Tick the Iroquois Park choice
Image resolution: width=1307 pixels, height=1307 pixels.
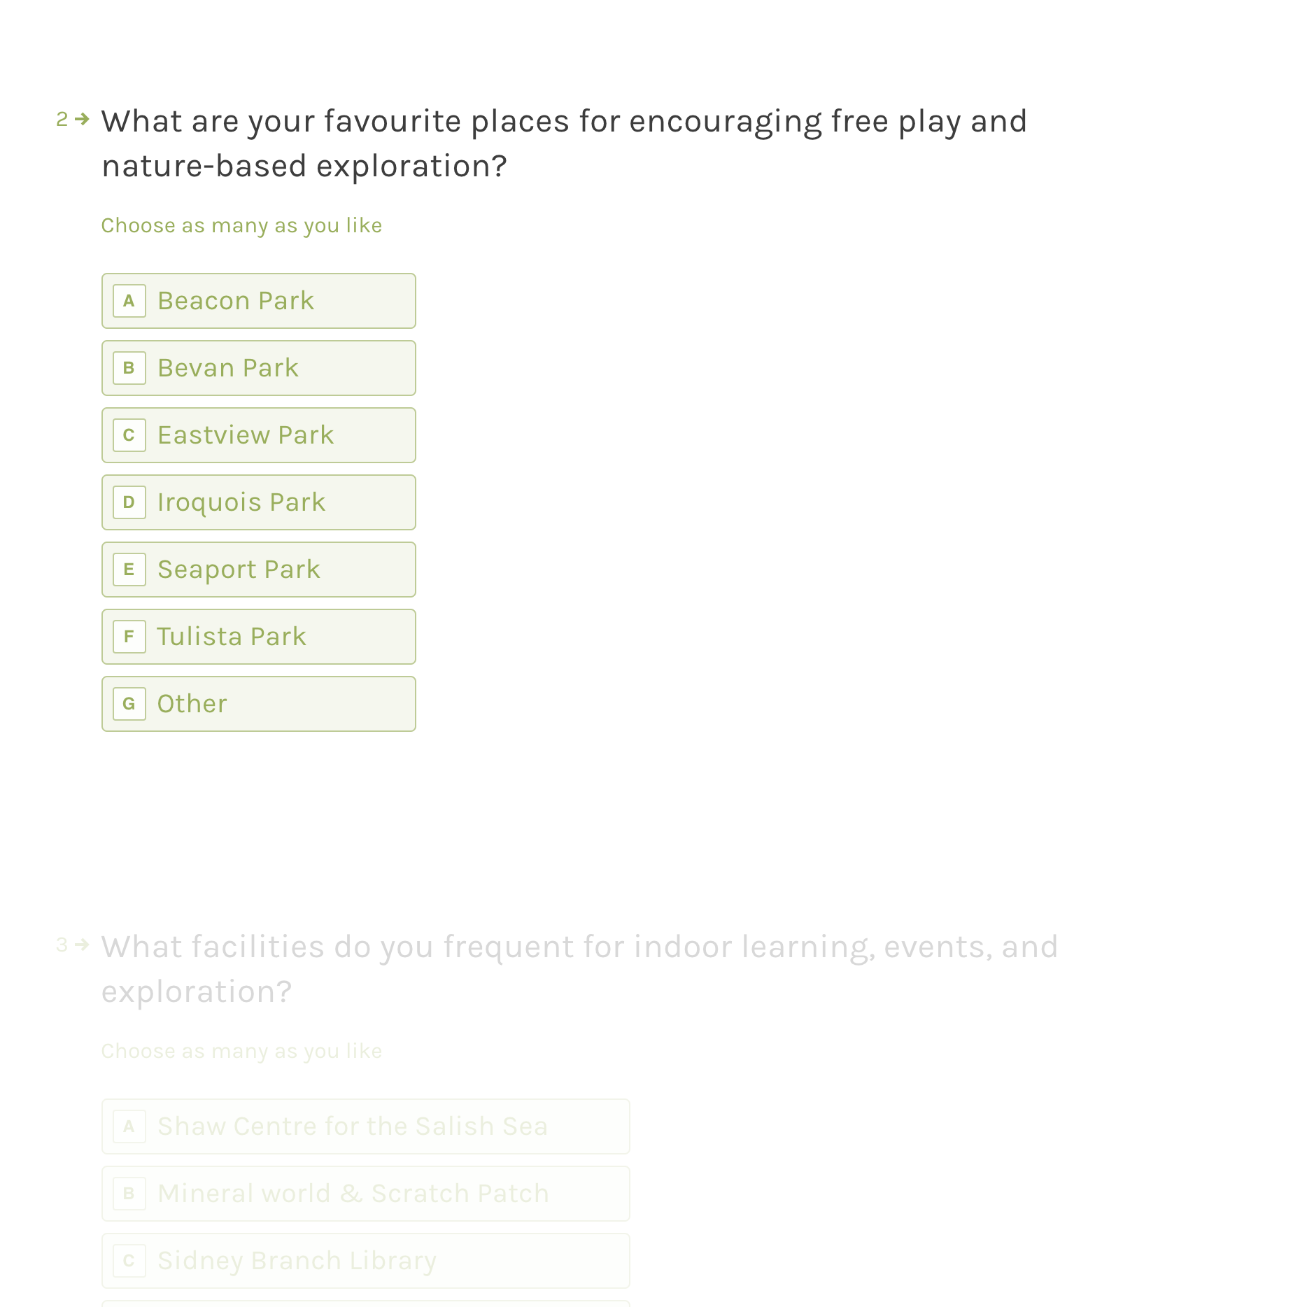click(x=259, y=502)
